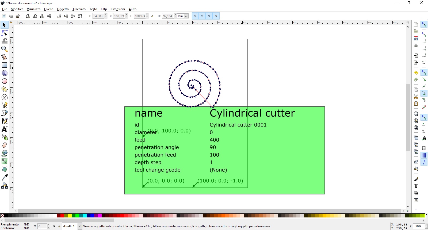
Task: Click the '(100.0; 0.0; -1.0)' label
Action: click(220, 181)
